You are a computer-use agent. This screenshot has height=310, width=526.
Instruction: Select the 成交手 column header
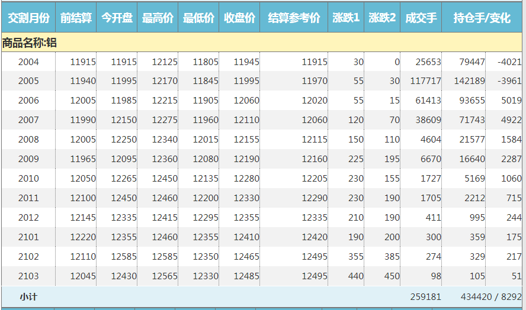tap(421, 18)
